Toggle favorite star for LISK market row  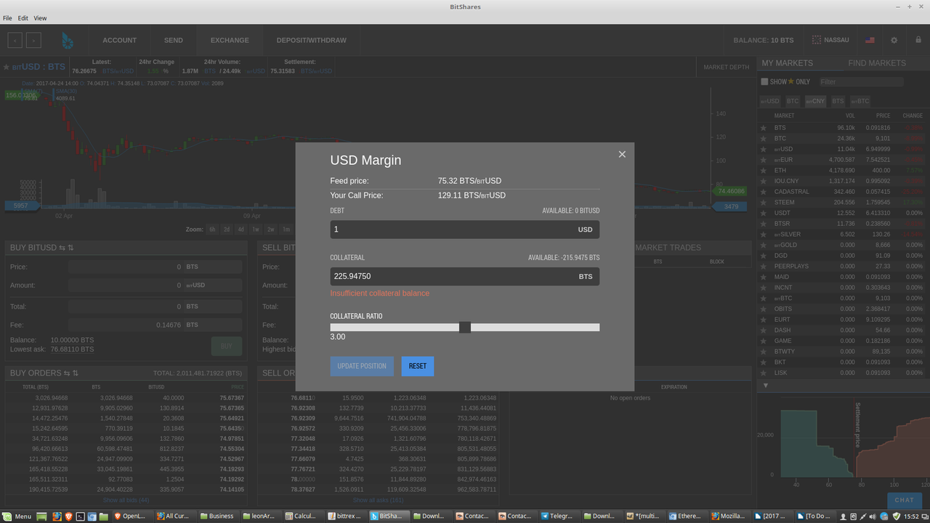[764, 373]
